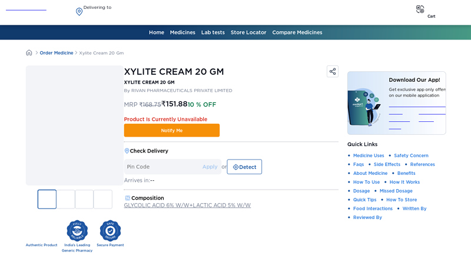Click the share icon beside product title
Screen dimensions: 471x265
[333, 71]
